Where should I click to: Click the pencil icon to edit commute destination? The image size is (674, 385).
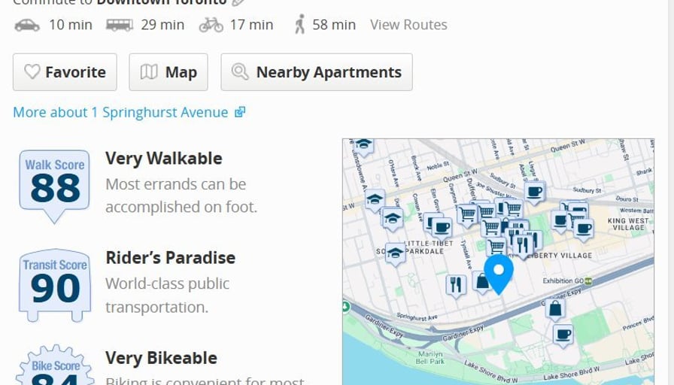[x=239, y=2]
